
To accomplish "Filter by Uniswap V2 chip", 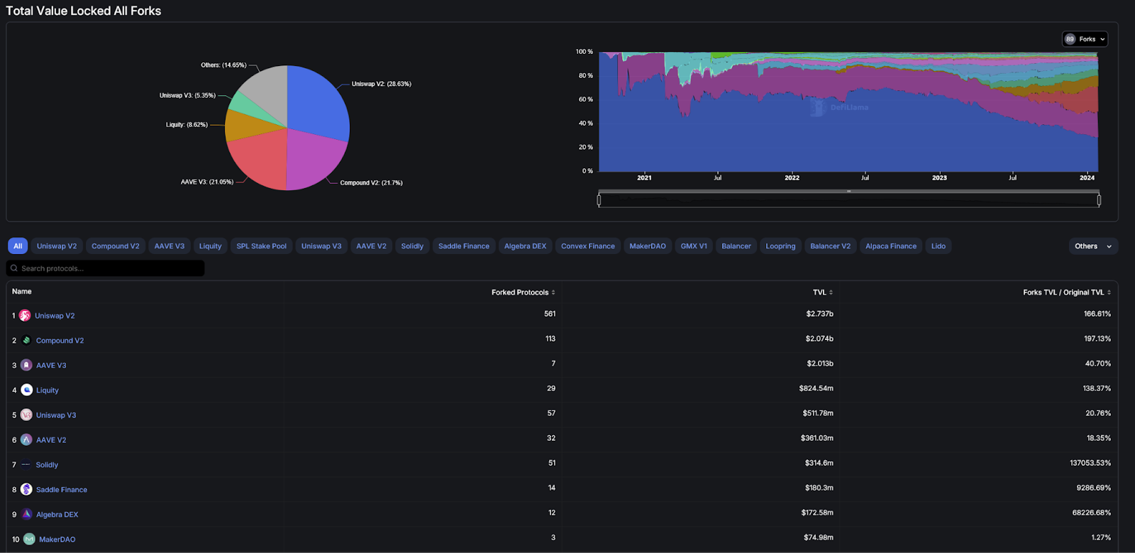I will [x=57, y=246].
